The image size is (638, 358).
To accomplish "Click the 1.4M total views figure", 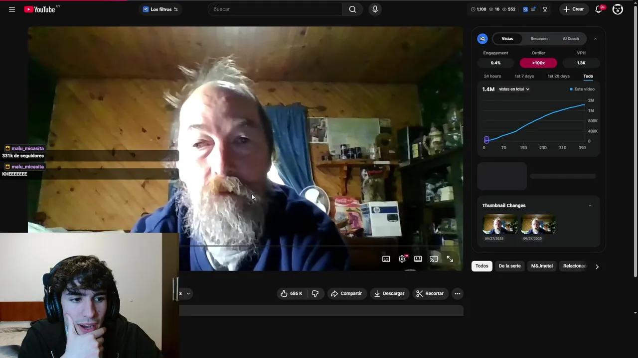I will point(488,89).
